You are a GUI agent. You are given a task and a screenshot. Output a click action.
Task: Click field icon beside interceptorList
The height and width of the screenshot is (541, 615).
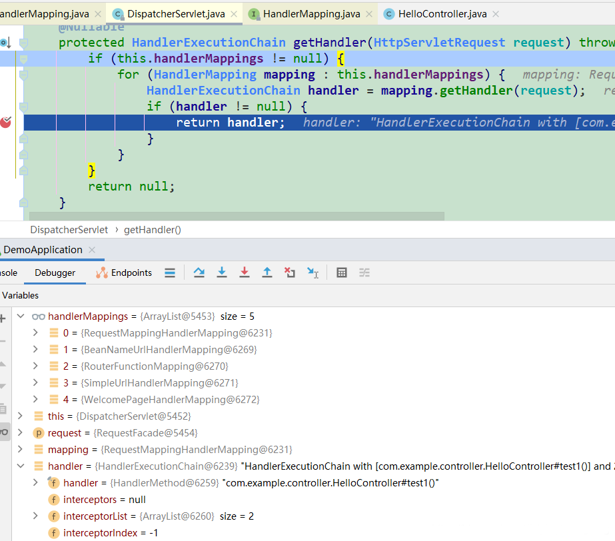[53, 516]
